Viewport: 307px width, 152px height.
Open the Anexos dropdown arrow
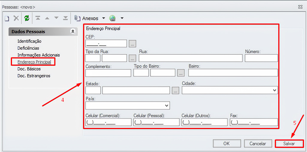tap(103, 18)
